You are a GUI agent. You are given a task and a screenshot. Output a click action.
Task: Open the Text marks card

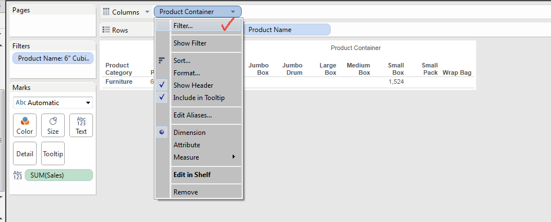tap(81, 125)
